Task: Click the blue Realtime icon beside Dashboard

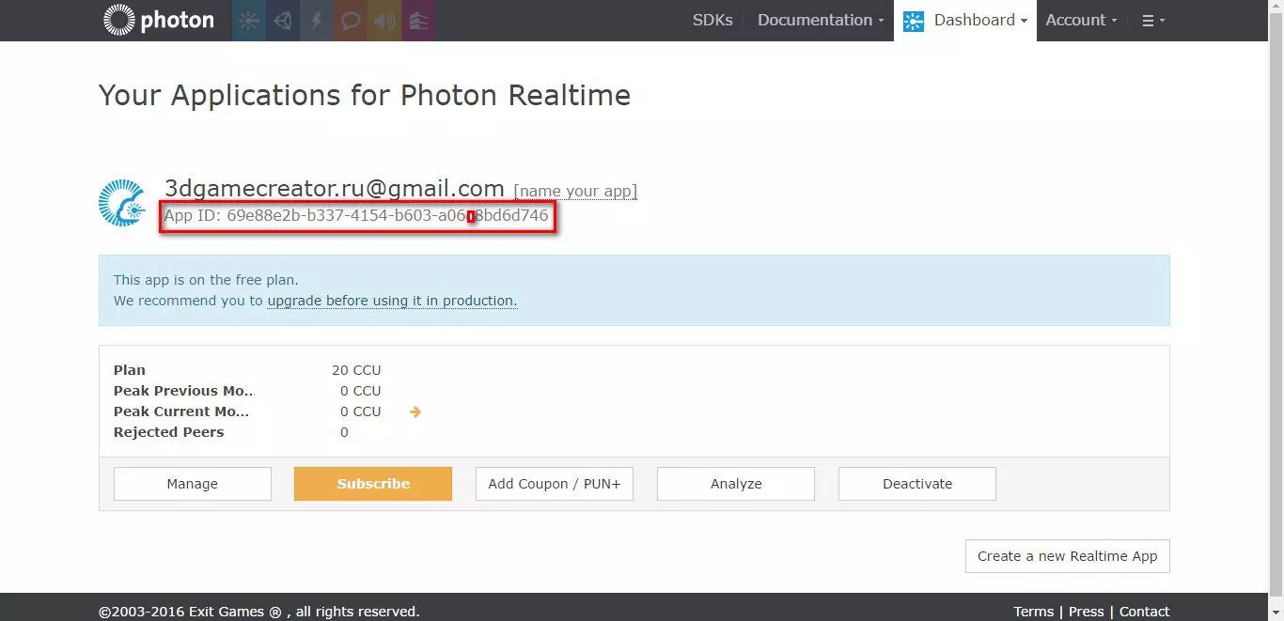Action: coord(912,20)
